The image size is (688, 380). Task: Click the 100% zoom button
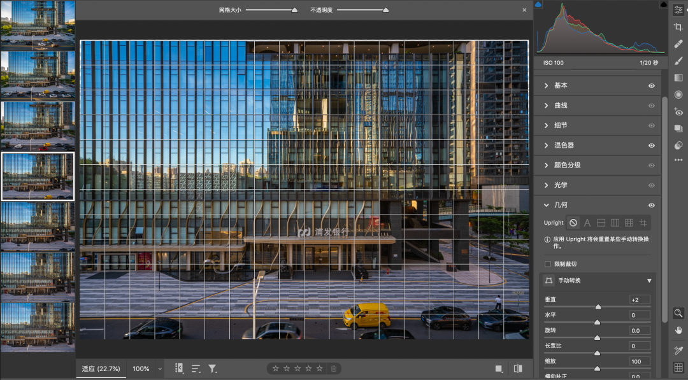141,369
